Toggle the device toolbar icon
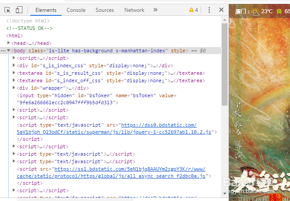 click(19, 10)
